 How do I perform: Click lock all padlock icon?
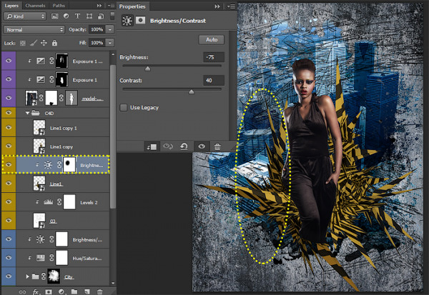[55, 43]
